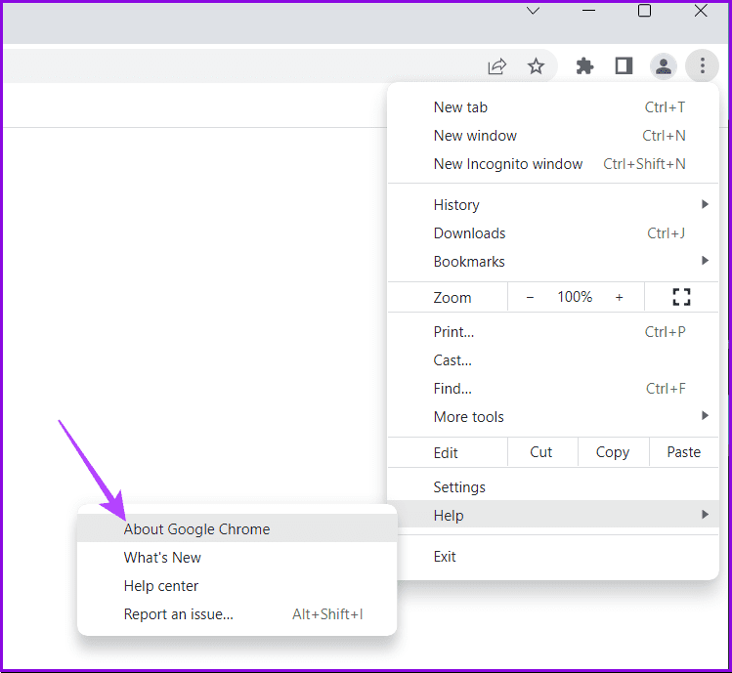Image resolution: width=732 pixels, height=673 pixels.
Task: Click the three-dot Chrome menu button
Action: tap(702, 65)
